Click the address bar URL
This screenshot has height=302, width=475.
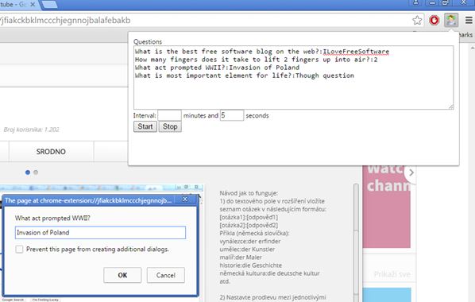(x=65, y=21)
